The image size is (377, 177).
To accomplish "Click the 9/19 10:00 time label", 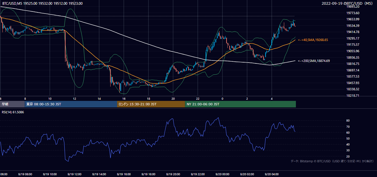I will click(x=50, y=174).
